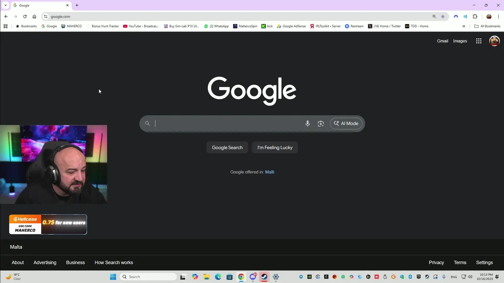Open the Copilot icon in the taskbar
Viewport: 504px width, 283px height.
pos(195,277)
